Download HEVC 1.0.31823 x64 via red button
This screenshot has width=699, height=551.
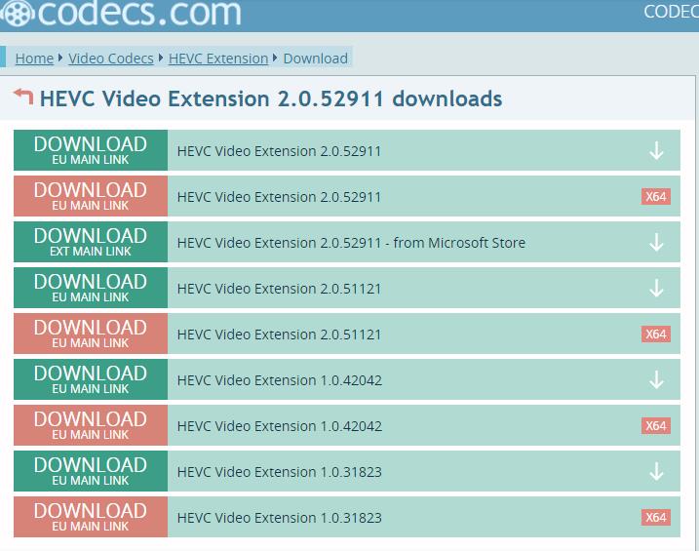click(91, 517)
